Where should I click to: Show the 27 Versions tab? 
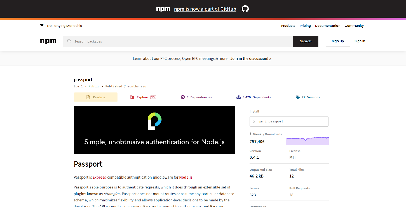308,97
